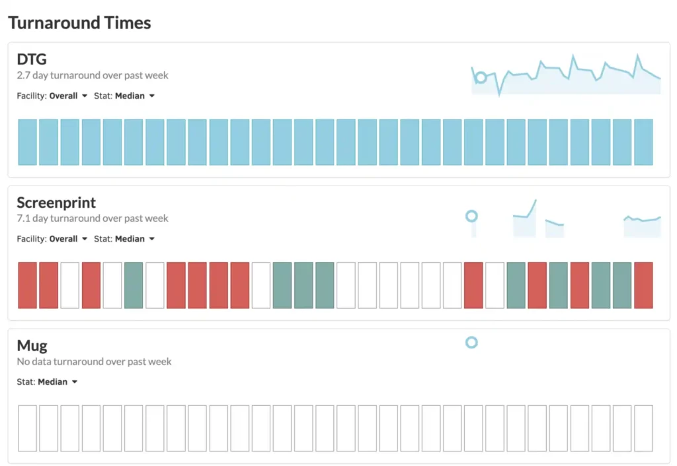Click the circle marker on DTG sparkline
The width and height of the screenshot is (677, 466).
click(481, 77)
